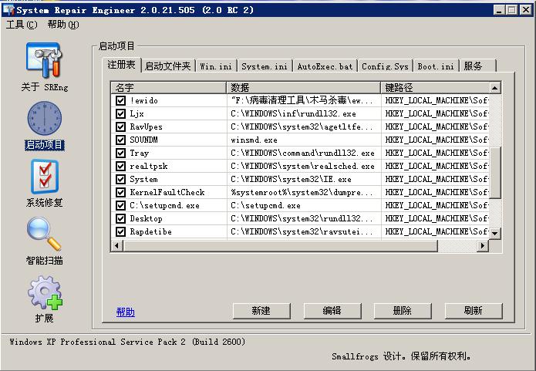The height and width of the screenshot is (371, 536).
Task: Disable the realtpsk startup entry
Action: coord(120,166)
